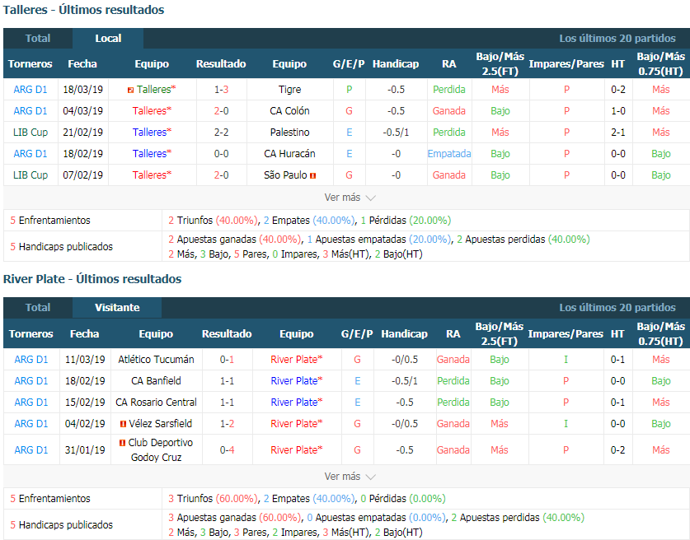
Task: Open LIB Cup link on 21/02/19 row
Action: pyautogui.click(x=31, y=133)
